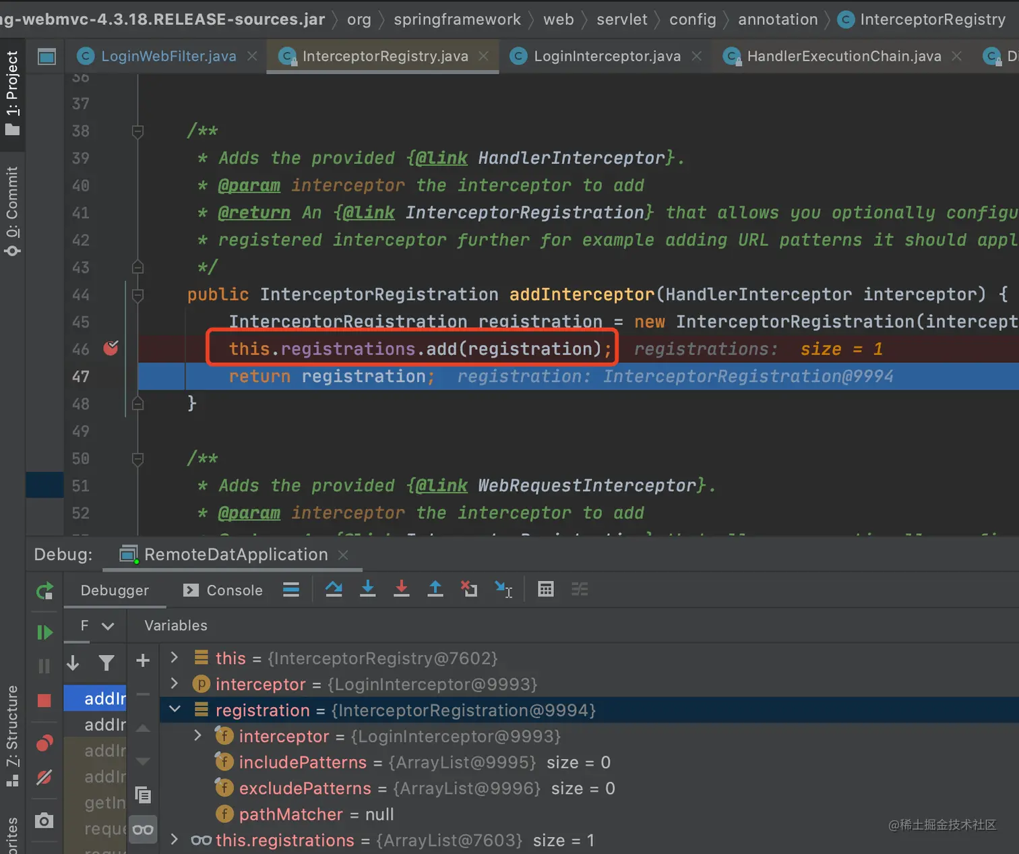The height and width of the screenshot is (854, 1019).
Task: Click the Step Out arrow icon
Action: point(435,589)
